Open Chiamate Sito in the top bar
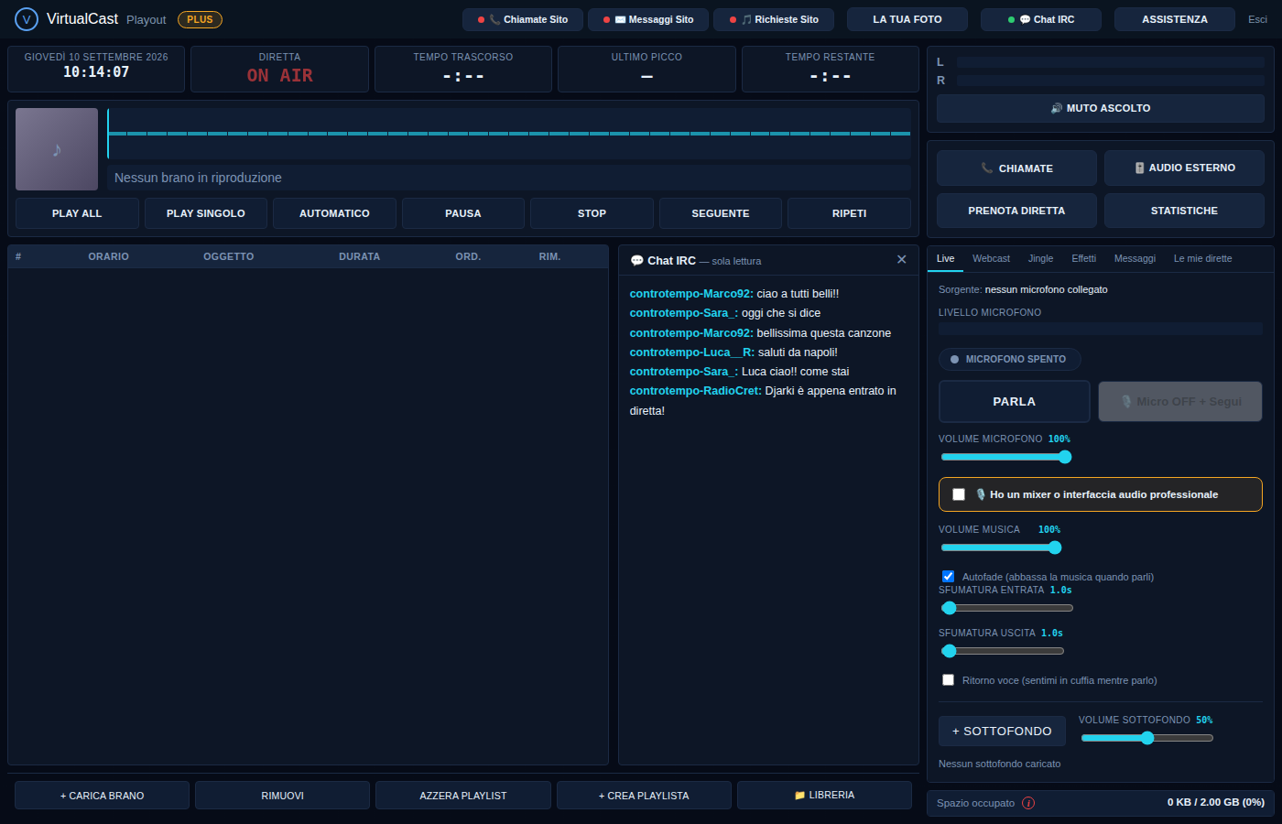The width and height of the screenshot is (1282, 824). (523, 19)
